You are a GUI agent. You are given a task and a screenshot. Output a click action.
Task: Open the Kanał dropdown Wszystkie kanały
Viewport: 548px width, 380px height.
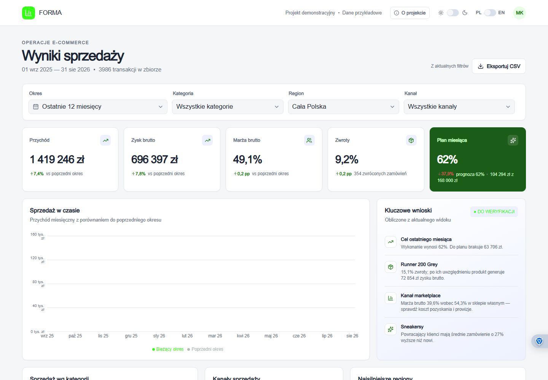(x=459, y=107)
